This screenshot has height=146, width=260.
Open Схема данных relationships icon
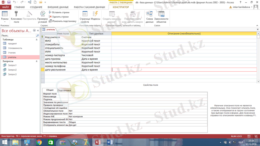(x=149, y=14)
